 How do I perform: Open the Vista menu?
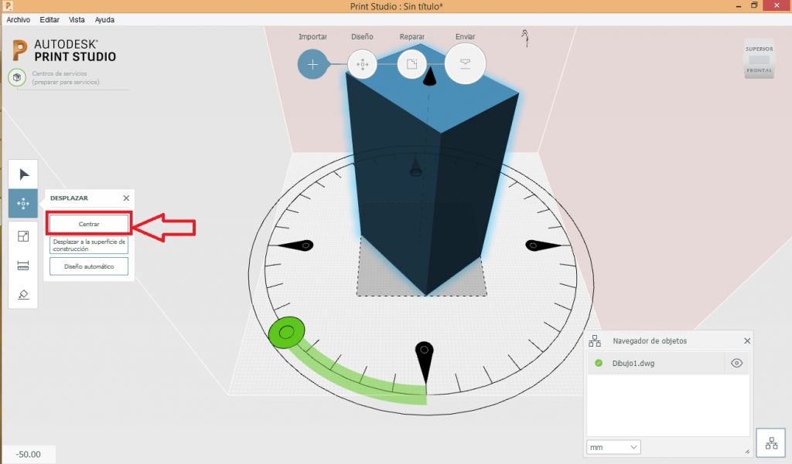coord(77,19)
